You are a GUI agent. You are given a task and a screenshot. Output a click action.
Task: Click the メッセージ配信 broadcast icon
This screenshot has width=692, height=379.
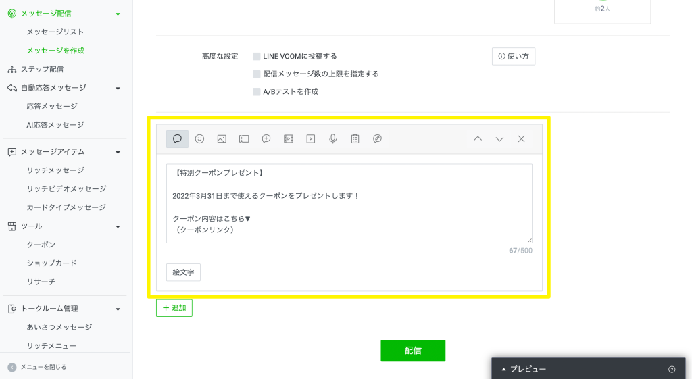tap(12, 14)
